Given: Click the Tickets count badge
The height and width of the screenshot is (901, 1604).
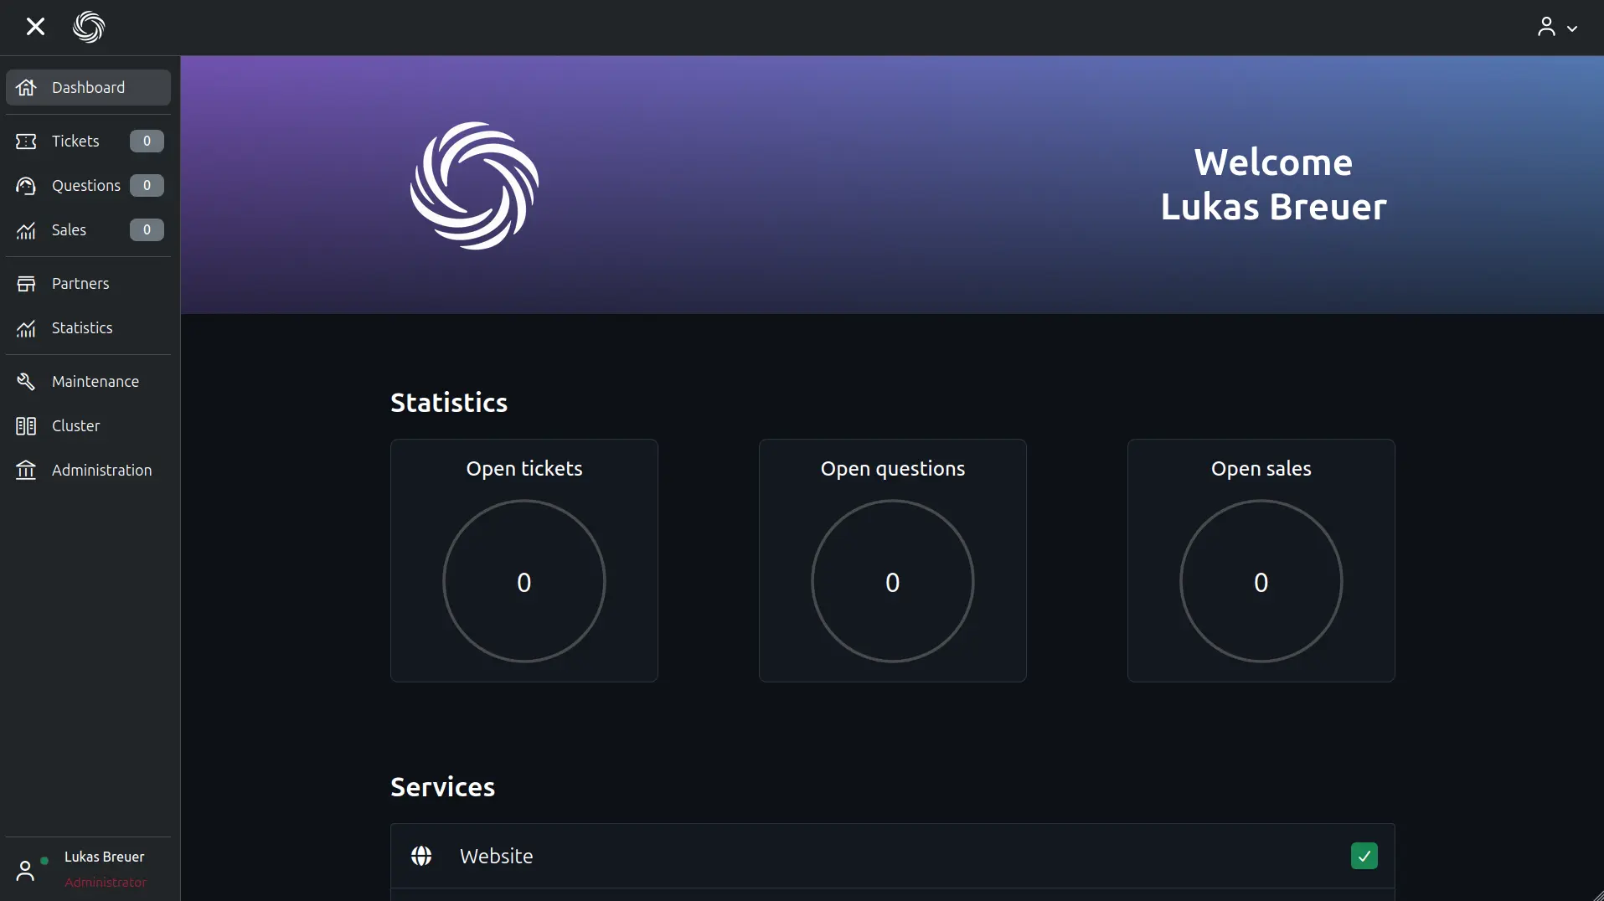Looking at the screenshot, I should [x=147, y=142].
